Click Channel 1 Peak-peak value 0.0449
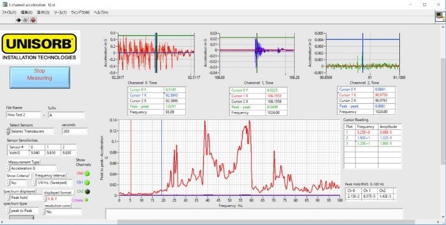 277,107
